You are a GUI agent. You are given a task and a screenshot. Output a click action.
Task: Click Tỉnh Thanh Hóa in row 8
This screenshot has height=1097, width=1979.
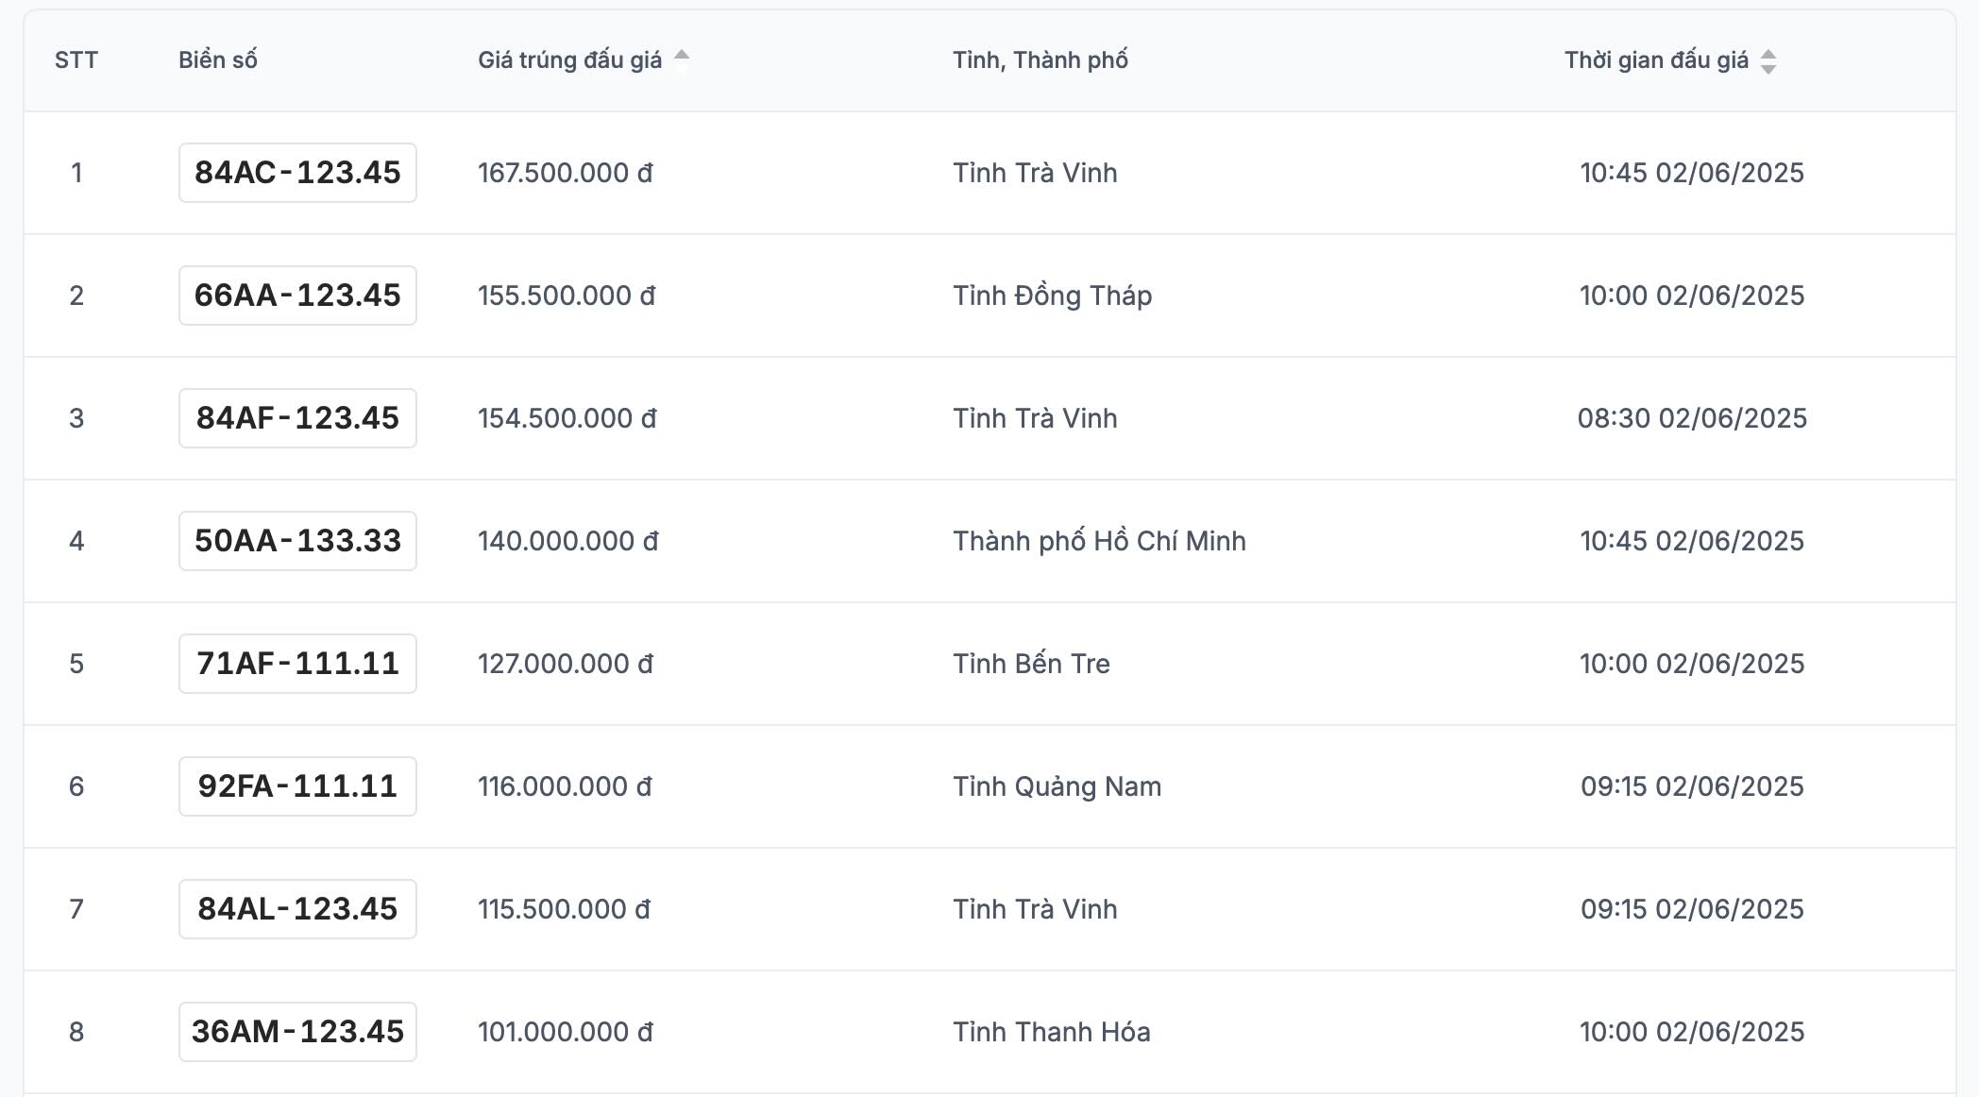point(1052,1032)
